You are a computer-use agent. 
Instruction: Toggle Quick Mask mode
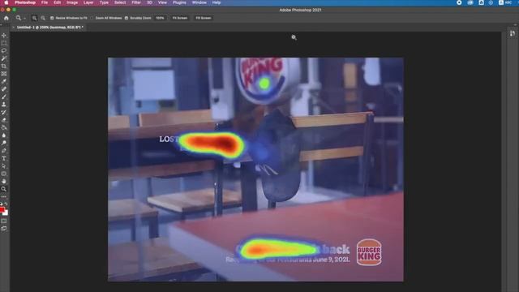pyautogui.click(x=4, y=221)
